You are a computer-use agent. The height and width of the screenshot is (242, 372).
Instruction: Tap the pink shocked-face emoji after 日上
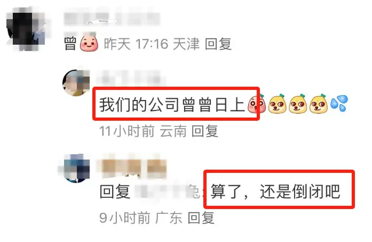point(256,103)
